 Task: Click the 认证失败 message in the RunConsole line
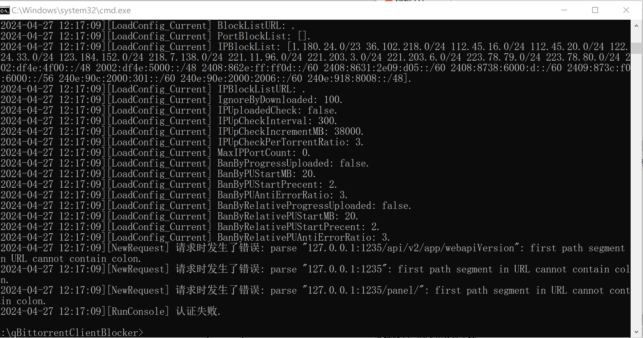[x=198, y=311]
